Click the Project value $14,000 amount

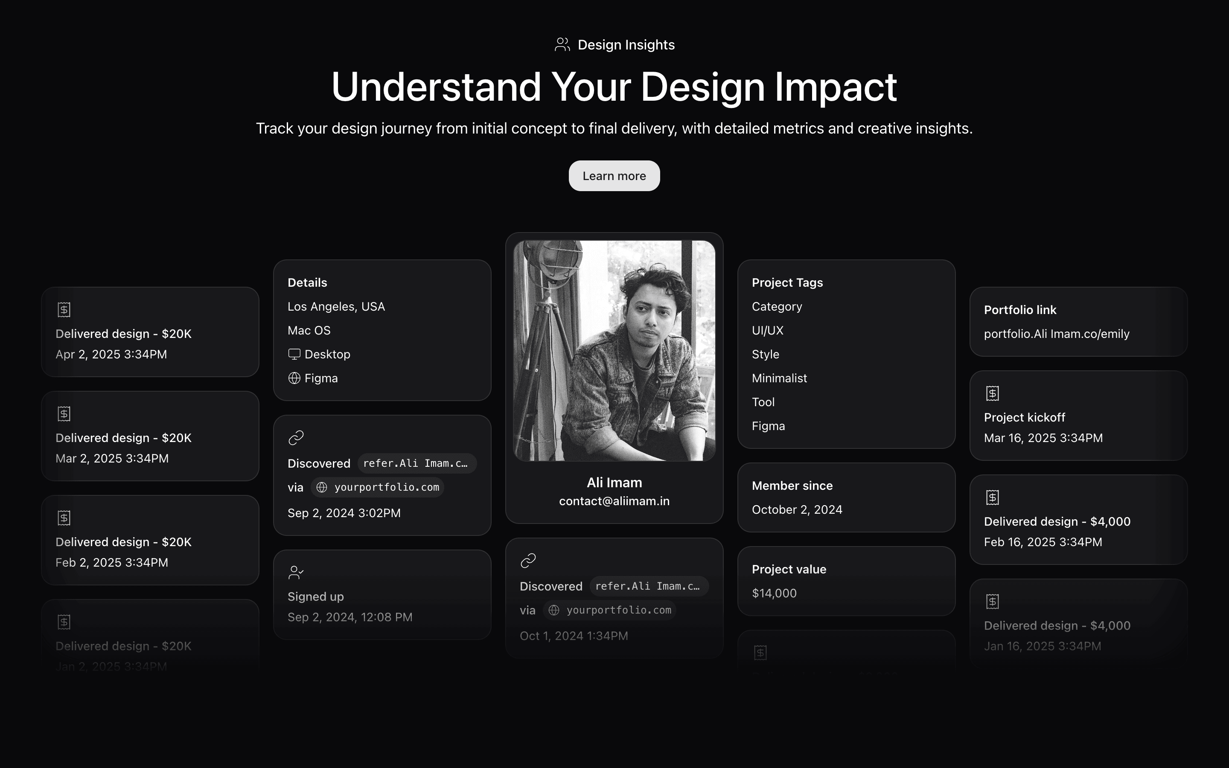774,593
